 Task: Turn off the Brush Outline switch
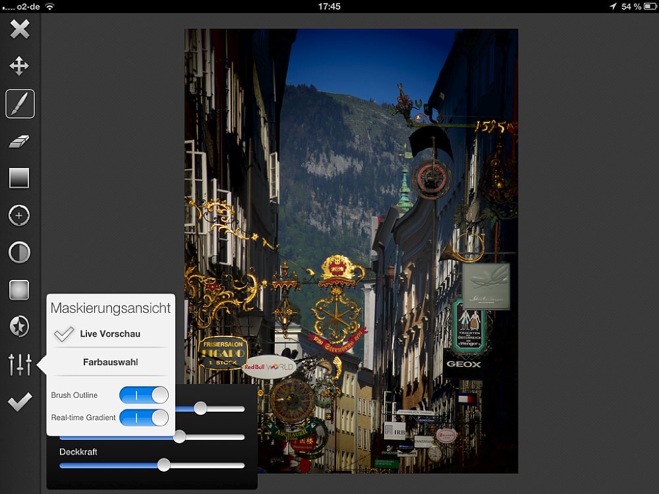(x=144, y=395)
